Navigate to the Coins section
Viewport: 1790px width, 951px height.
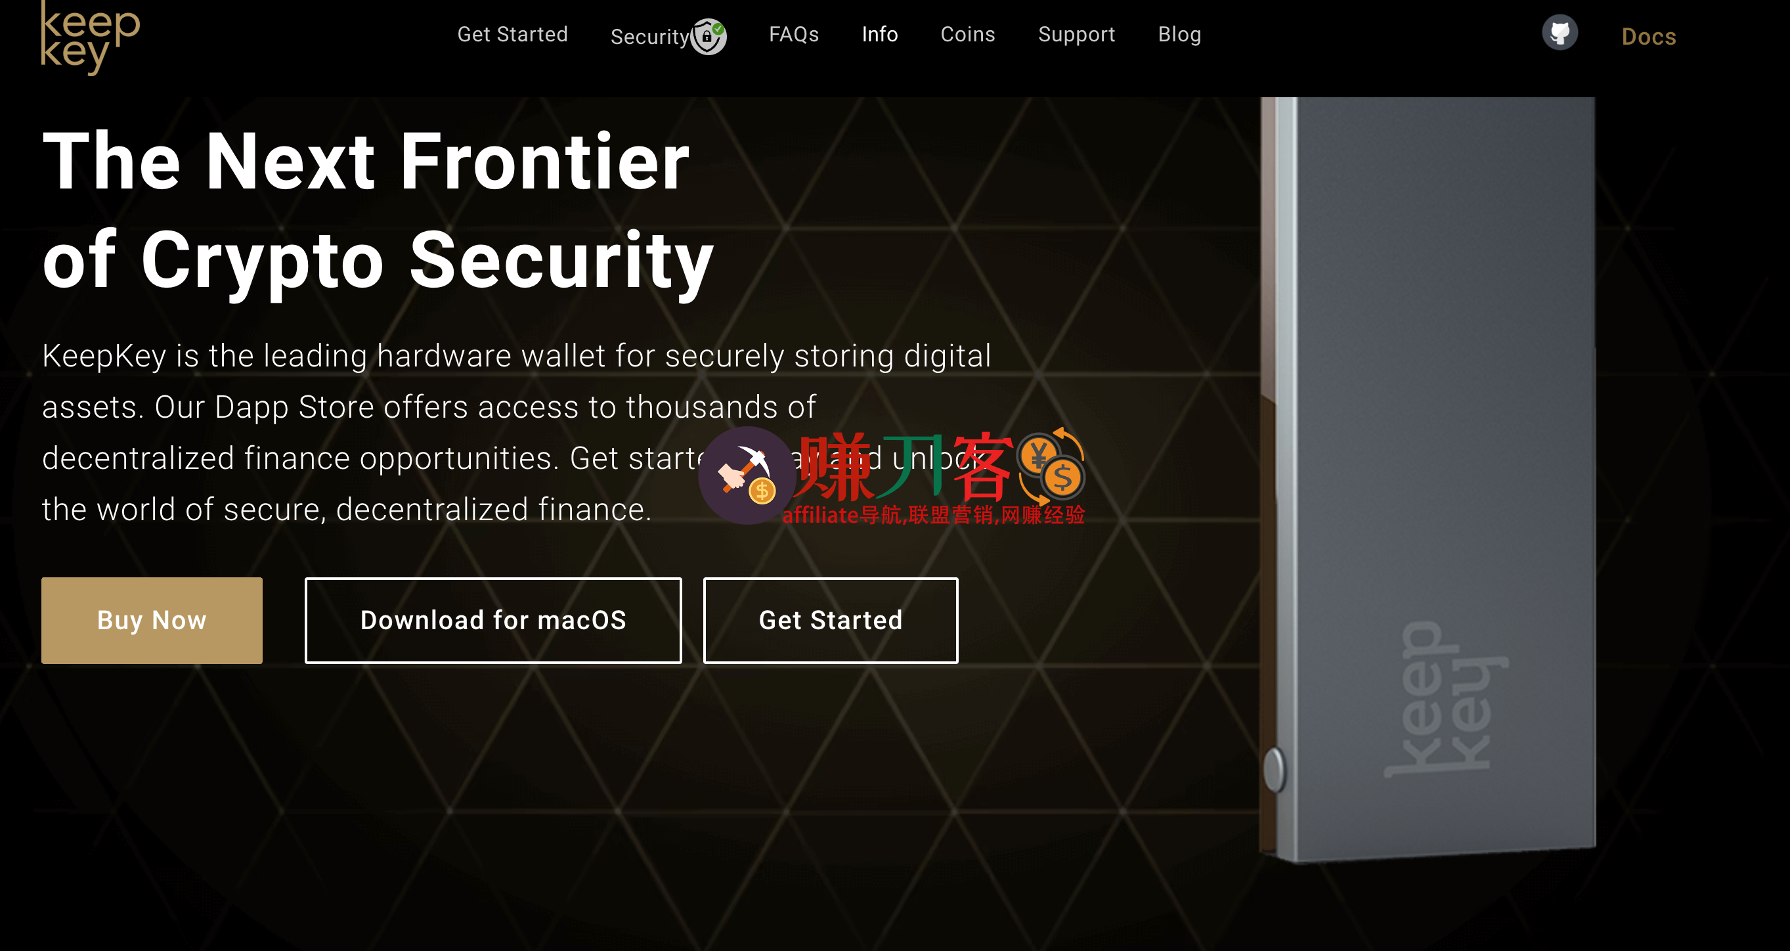(967, 34)
